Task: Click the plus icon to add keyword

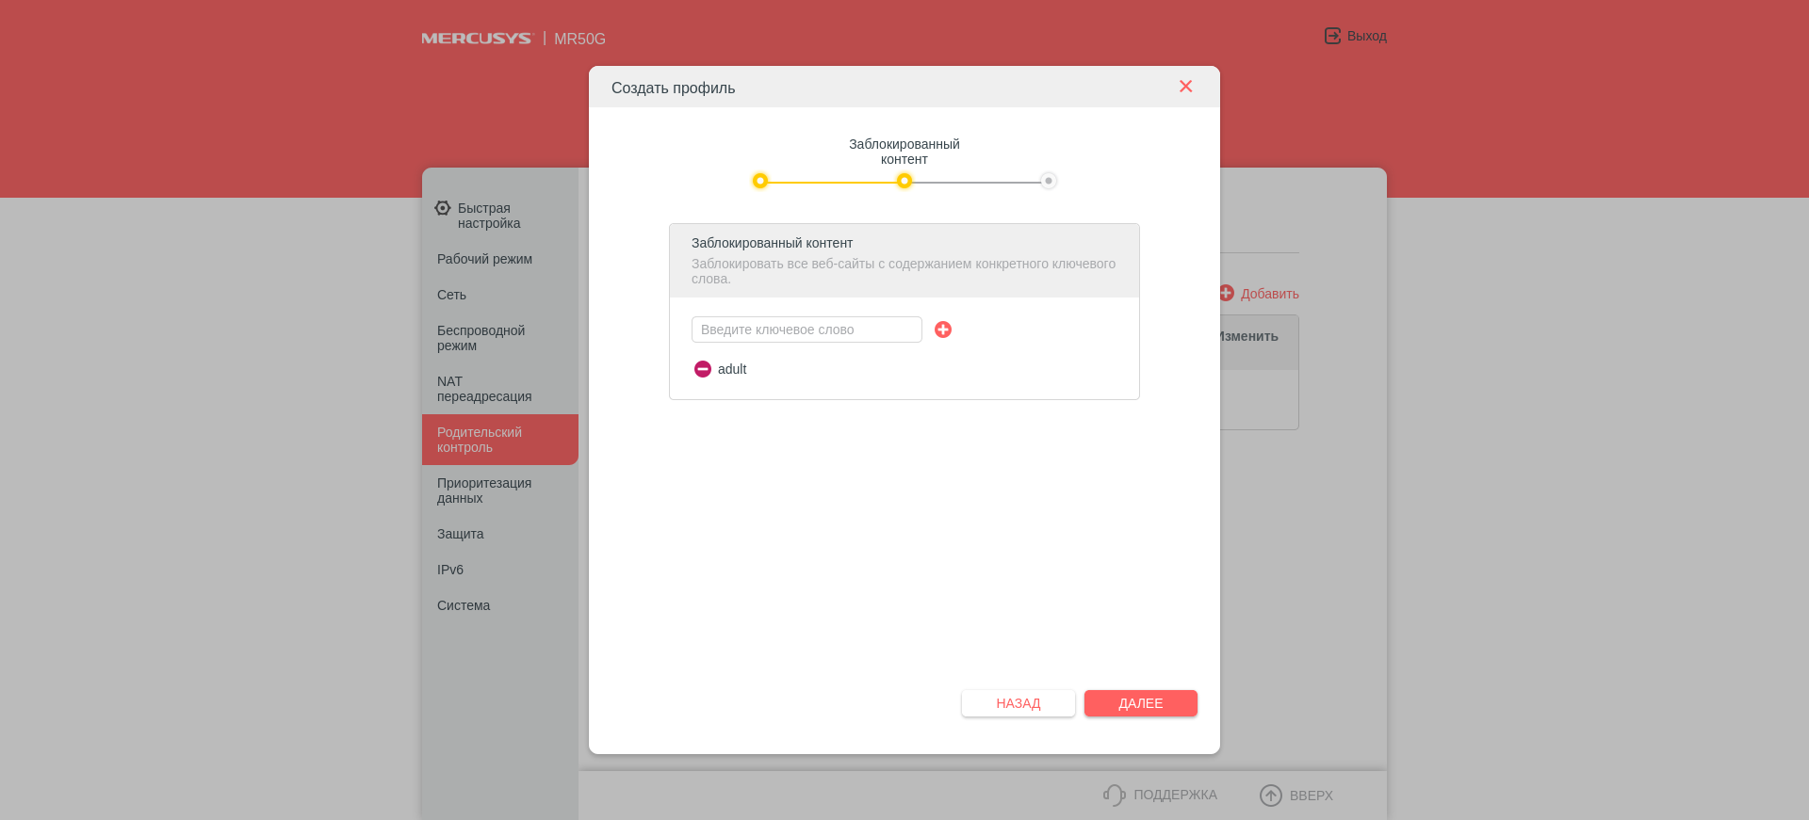Action: click(942, 330)
